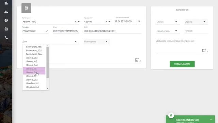Open the 'Статус' dropdown
This screenshot has height=123, width=218.
click(x=168, y=22)
